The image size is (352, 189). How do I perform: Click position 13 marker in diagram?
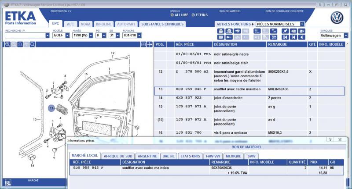coord(51,108)
